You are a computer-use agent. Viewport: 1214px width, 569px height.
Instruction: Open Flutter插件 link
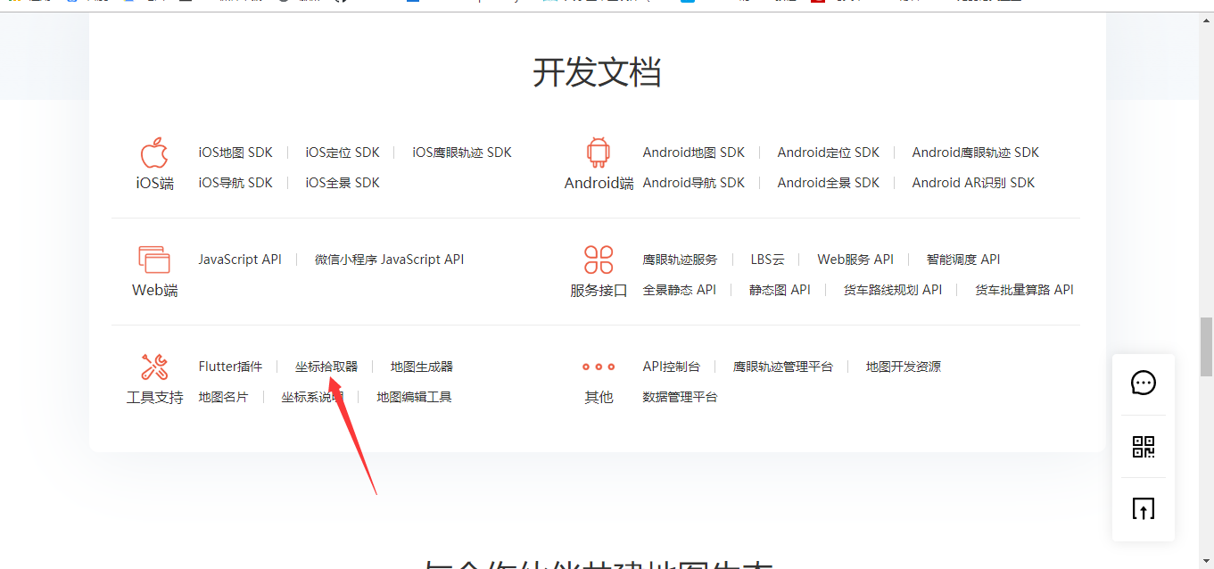230,367
